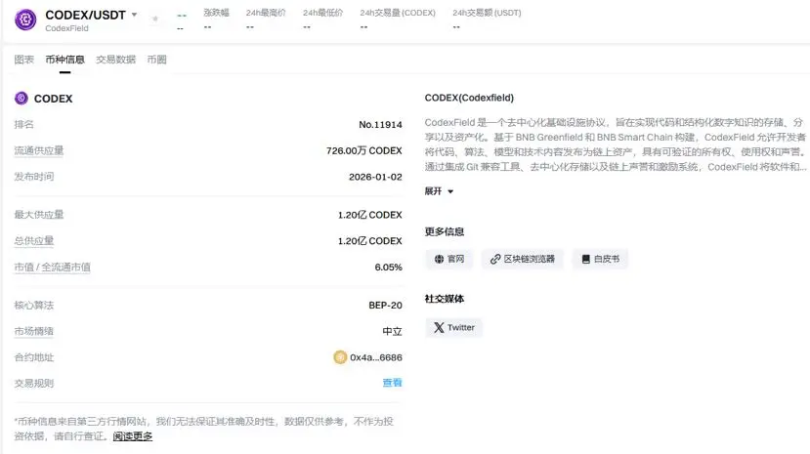Click the 24h最低价 header stat
This screenshot has height=454, width=810.
(322, 20)
